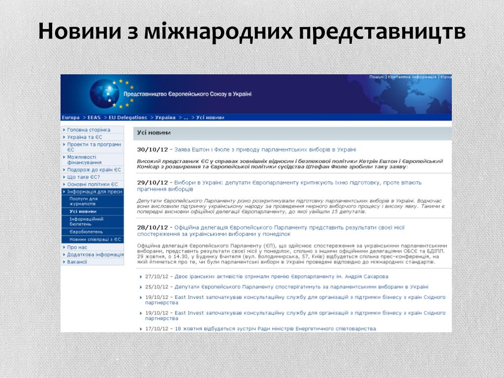The width and height of the screenshot is (504, 378).
Task: Click the date 28/10/12 text
Action: [x=153, y=227]
